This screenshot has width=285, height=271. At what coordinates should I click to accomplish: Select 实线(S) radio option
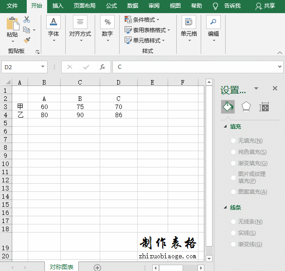pos(233,233)
